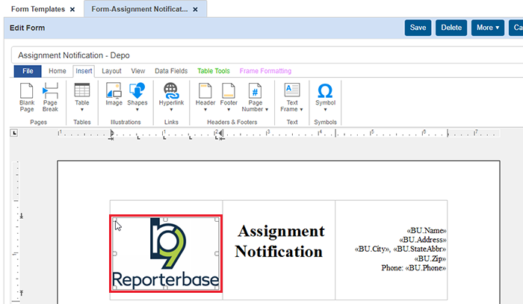
Task: Expand the Table dropdown
Action: (82, 97)
